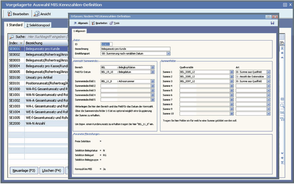The height and width of the screenshot is (184, 294).
Task: Expand the Art dropdown for Summe 1
Action: coord(268,72)
